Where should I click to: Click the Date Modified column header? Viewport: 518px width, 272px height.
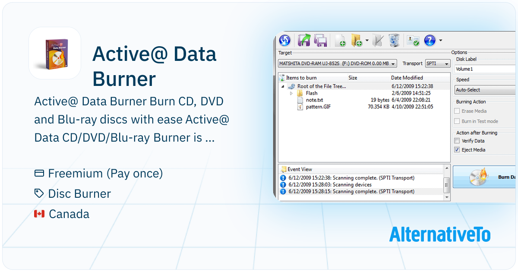(x=420, y=78)
